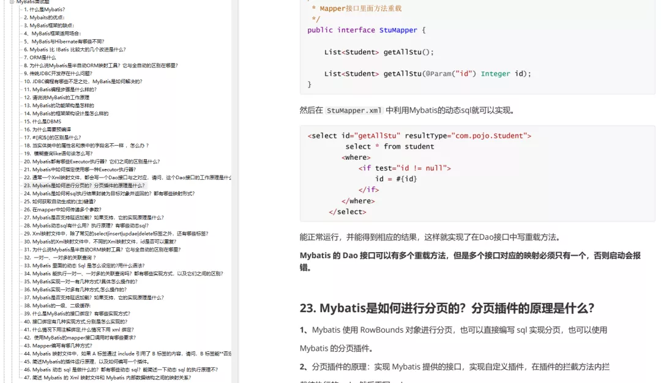Open item 29 about select|insert|updae|delete标签

pos(116,234)
